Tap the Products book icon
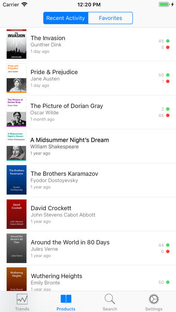 [66, 299]
